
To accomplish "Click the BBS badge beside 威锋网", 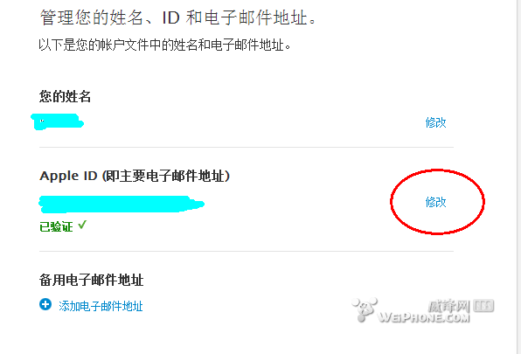I will point(483,306).
